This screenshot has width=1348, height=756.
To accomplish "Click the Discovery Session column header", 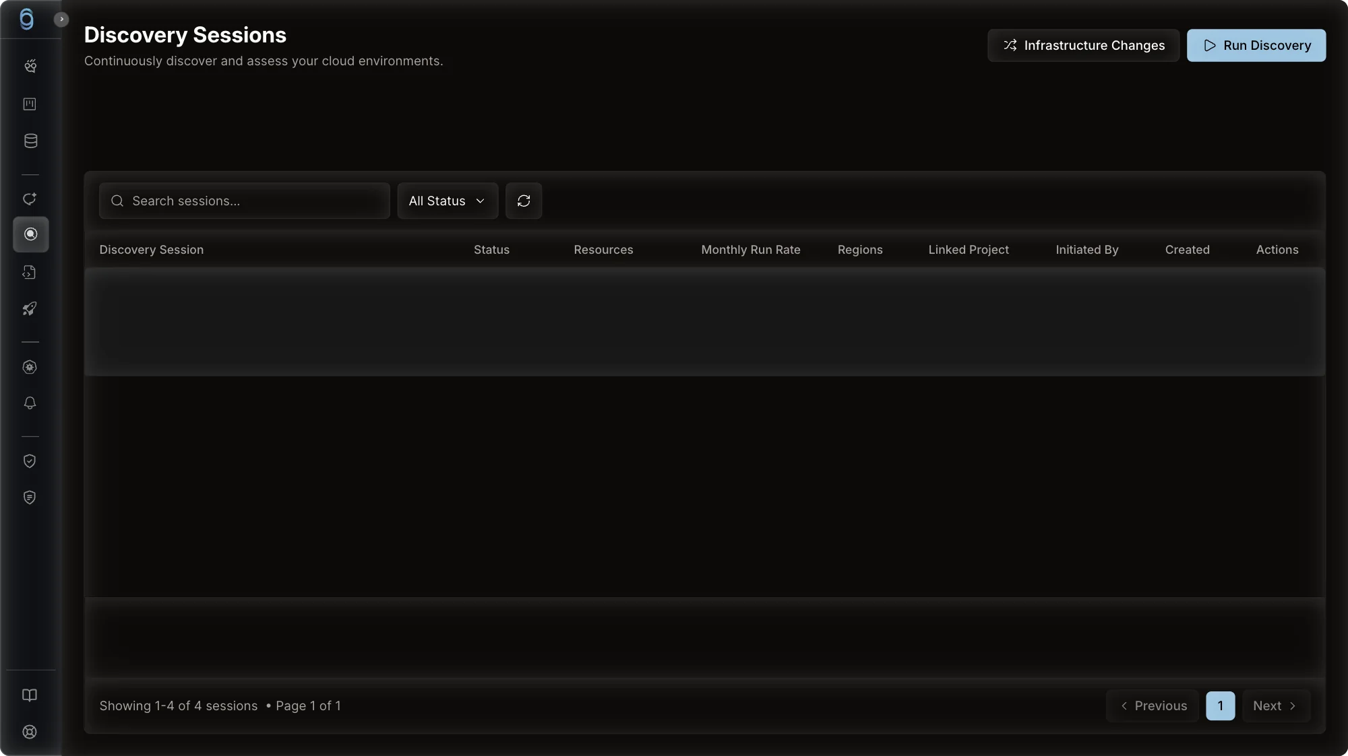I will tap(152, 250).
